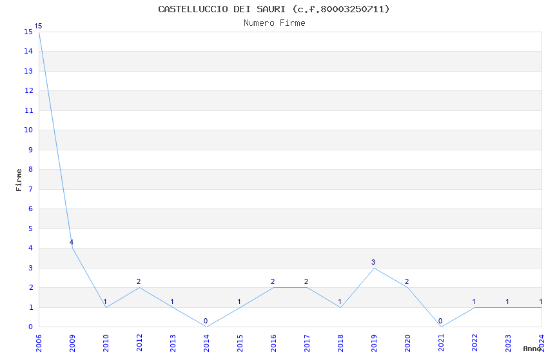The width and height of the screenshot is (548, 355).
Task: Click data label '0' above the 2014 point
Action: point(206,321)
